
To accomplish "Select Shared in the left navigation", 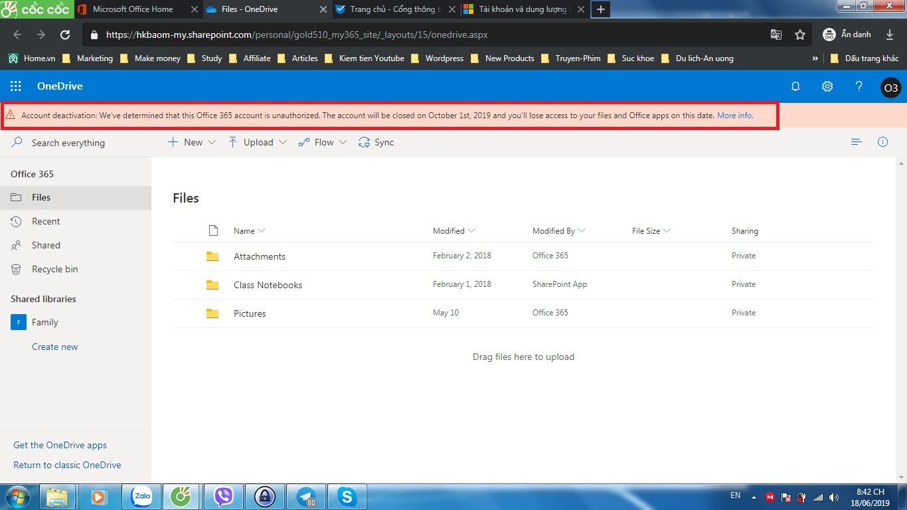I will [x=76, y=245].
